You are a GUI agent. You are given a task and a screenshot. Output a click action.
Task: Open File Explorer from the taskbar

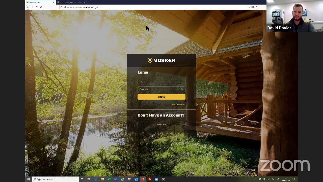(x=102, y=179)
